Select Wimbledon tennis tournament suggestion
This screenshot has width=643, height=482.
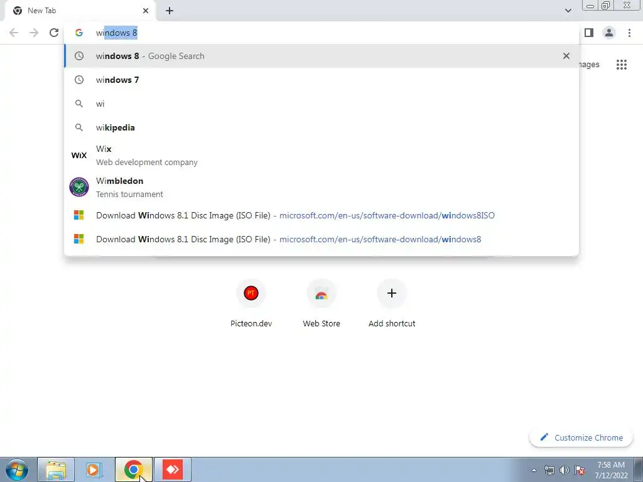tap(321, 187)
